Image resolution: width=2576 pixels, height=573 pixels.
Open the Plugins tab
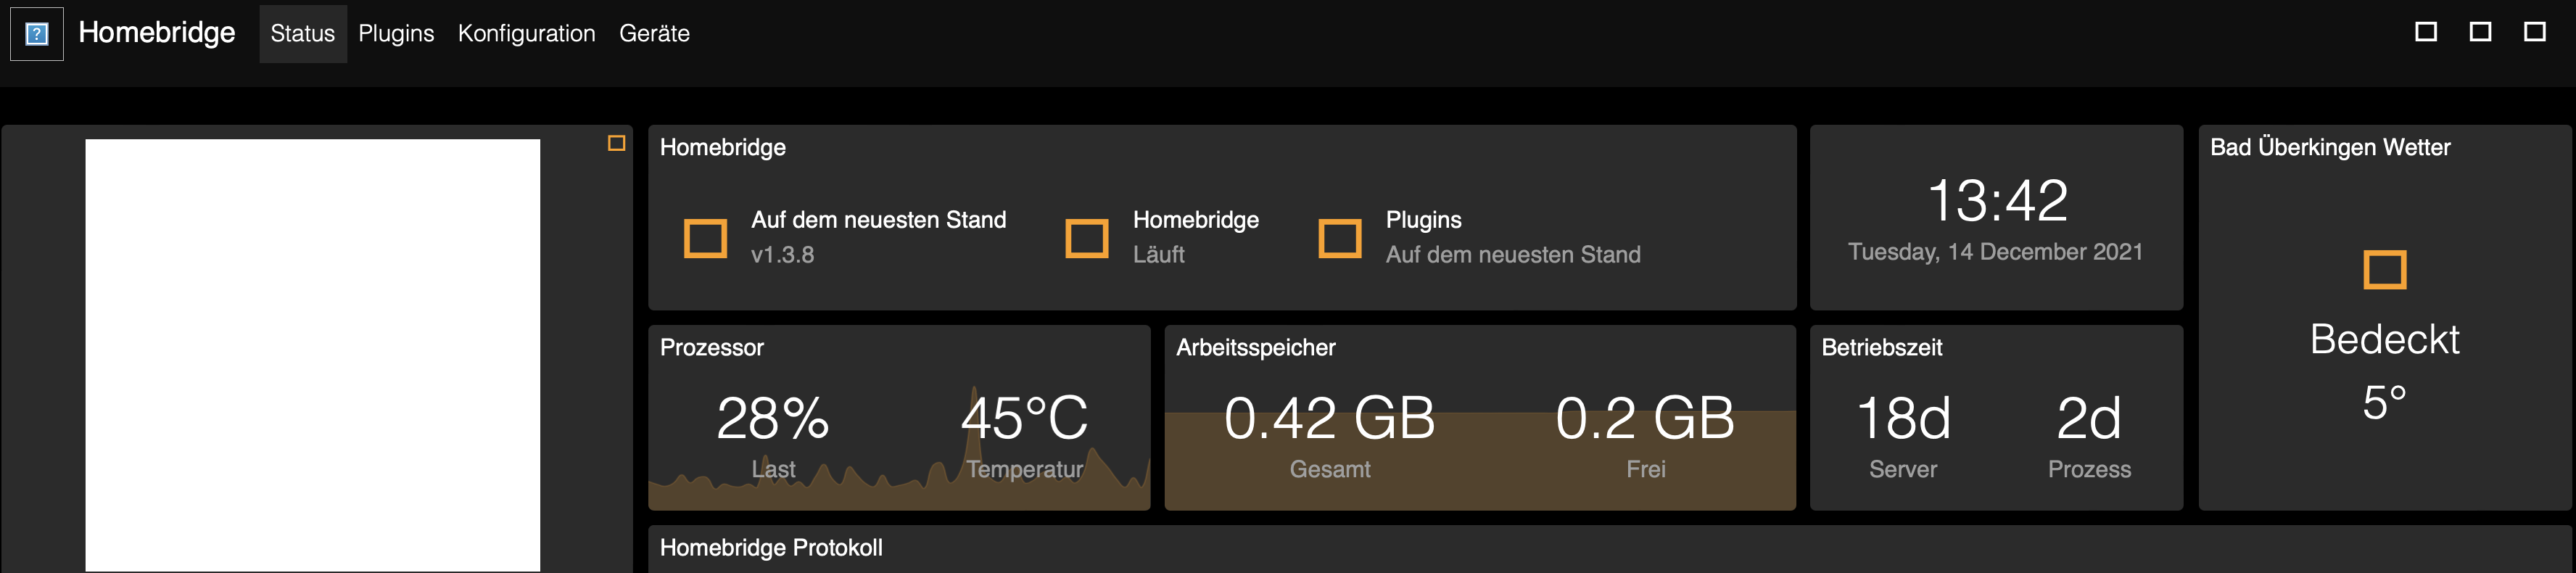[x=396, y=33]
